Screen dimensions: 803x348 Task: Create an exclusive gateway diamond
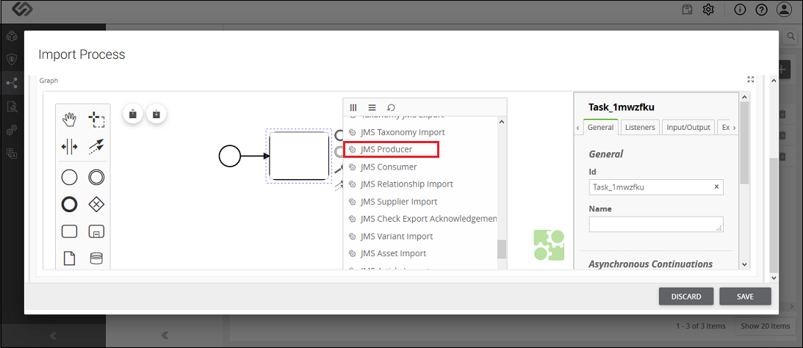(x=96, y=205)
